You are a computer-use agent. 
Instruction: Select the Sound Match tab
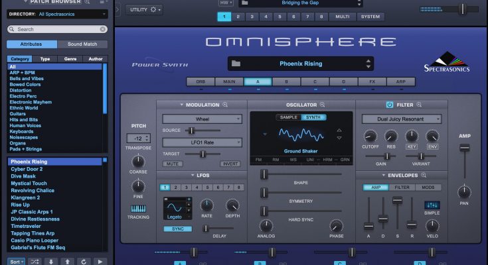click(82, 44)
